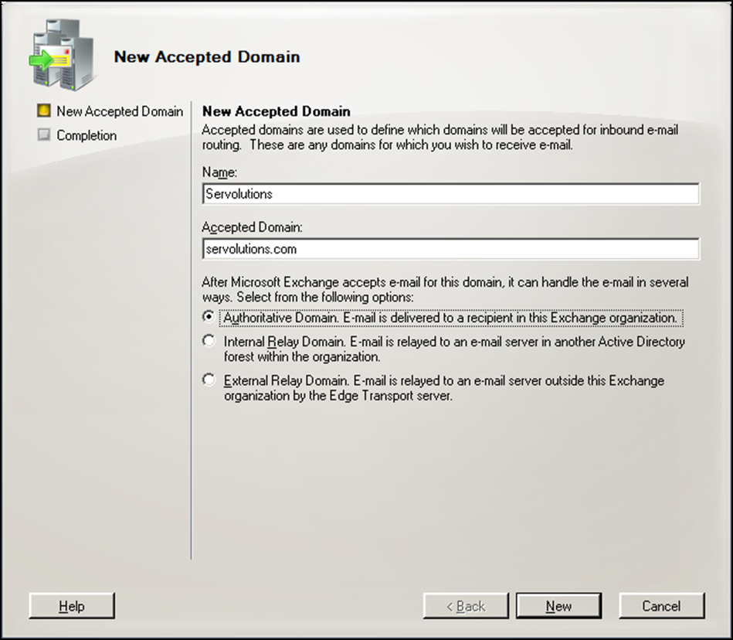Image resolution: width=733 pixels, height=640 pixels.
Task: Choose the Internal Relay Domain radio option
Action: pyautogui.click(x=208, y=341)
